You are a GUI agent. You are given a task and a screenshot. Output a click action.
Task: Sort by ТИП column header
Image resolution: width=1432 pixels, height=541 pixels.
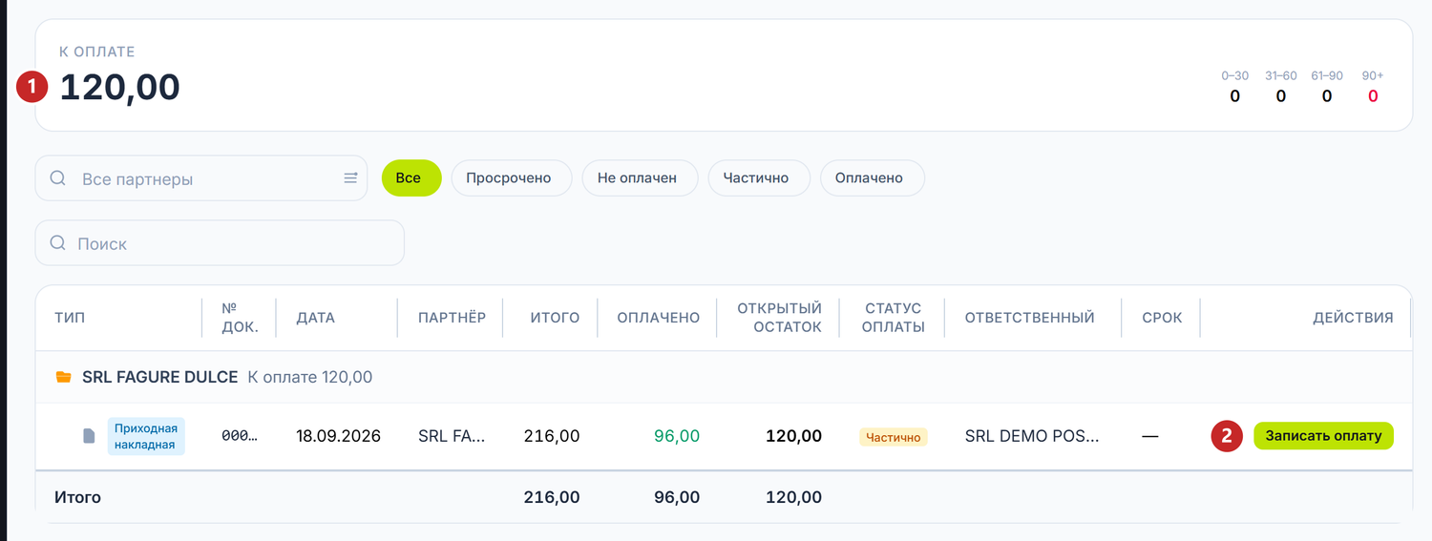pos(70,318)
